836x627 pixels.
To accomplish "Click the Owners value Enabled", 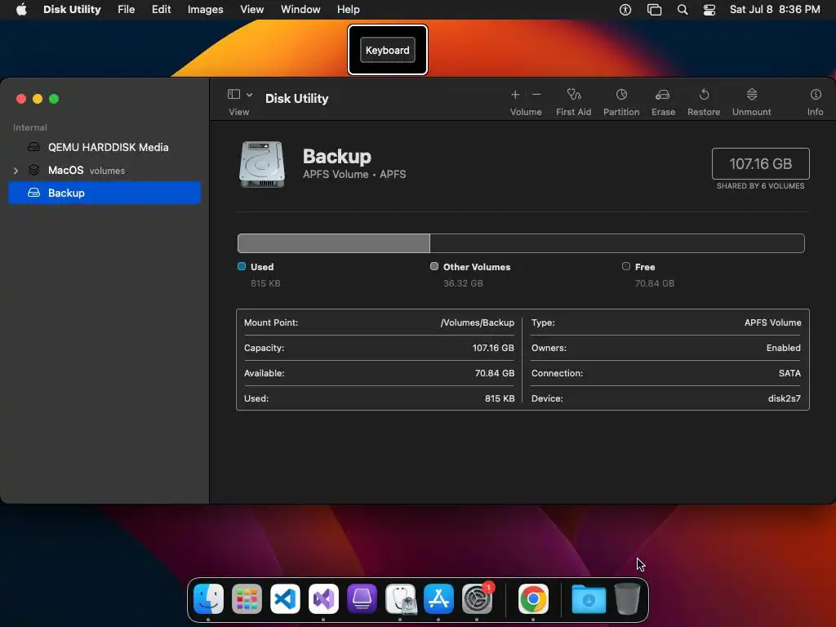I will 783,348.
